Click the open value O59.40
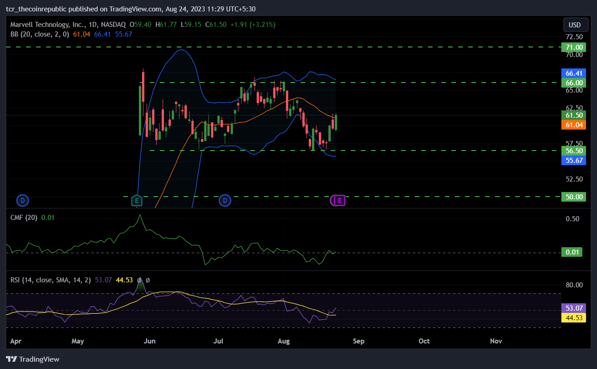 point(141,25)
